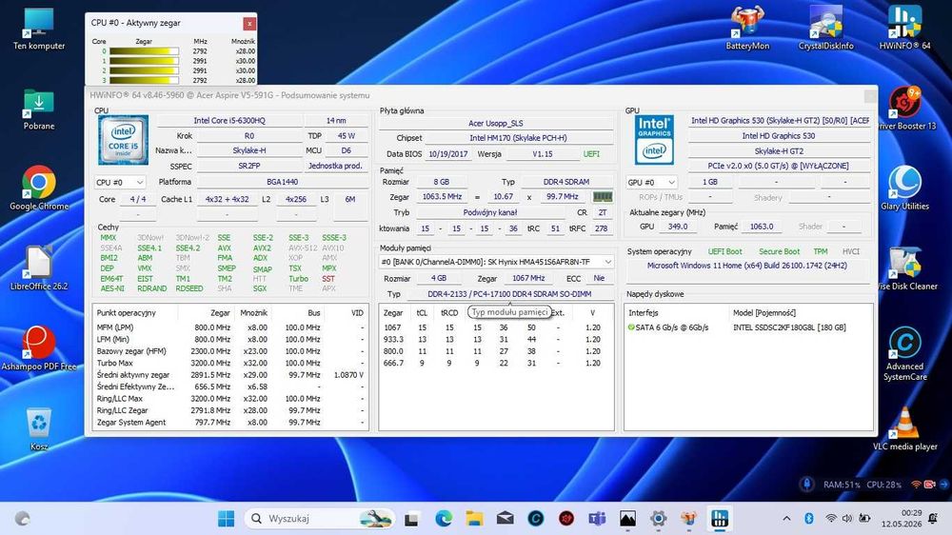
Task: Launch Advanced SystemCare desktop shortcut
Action: point(904,353)
